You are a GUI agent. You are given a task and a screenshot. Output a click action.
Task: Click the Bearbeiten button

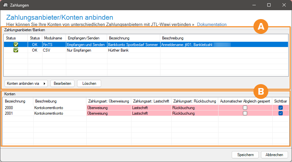62,83
